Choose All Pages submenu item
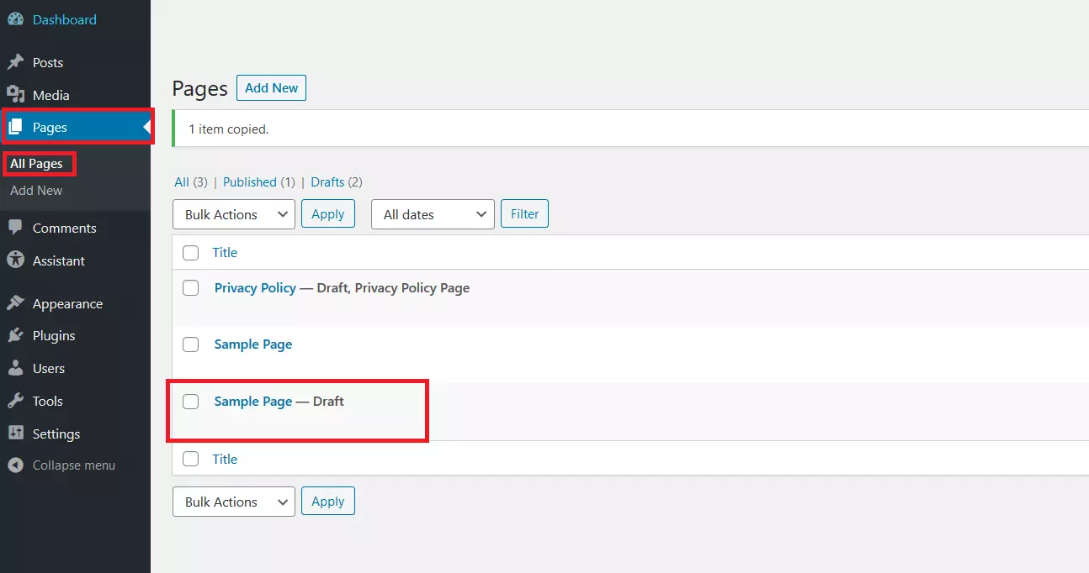Image resolution: width=1089 pixels, height=573 pixels. click(36, 164)
